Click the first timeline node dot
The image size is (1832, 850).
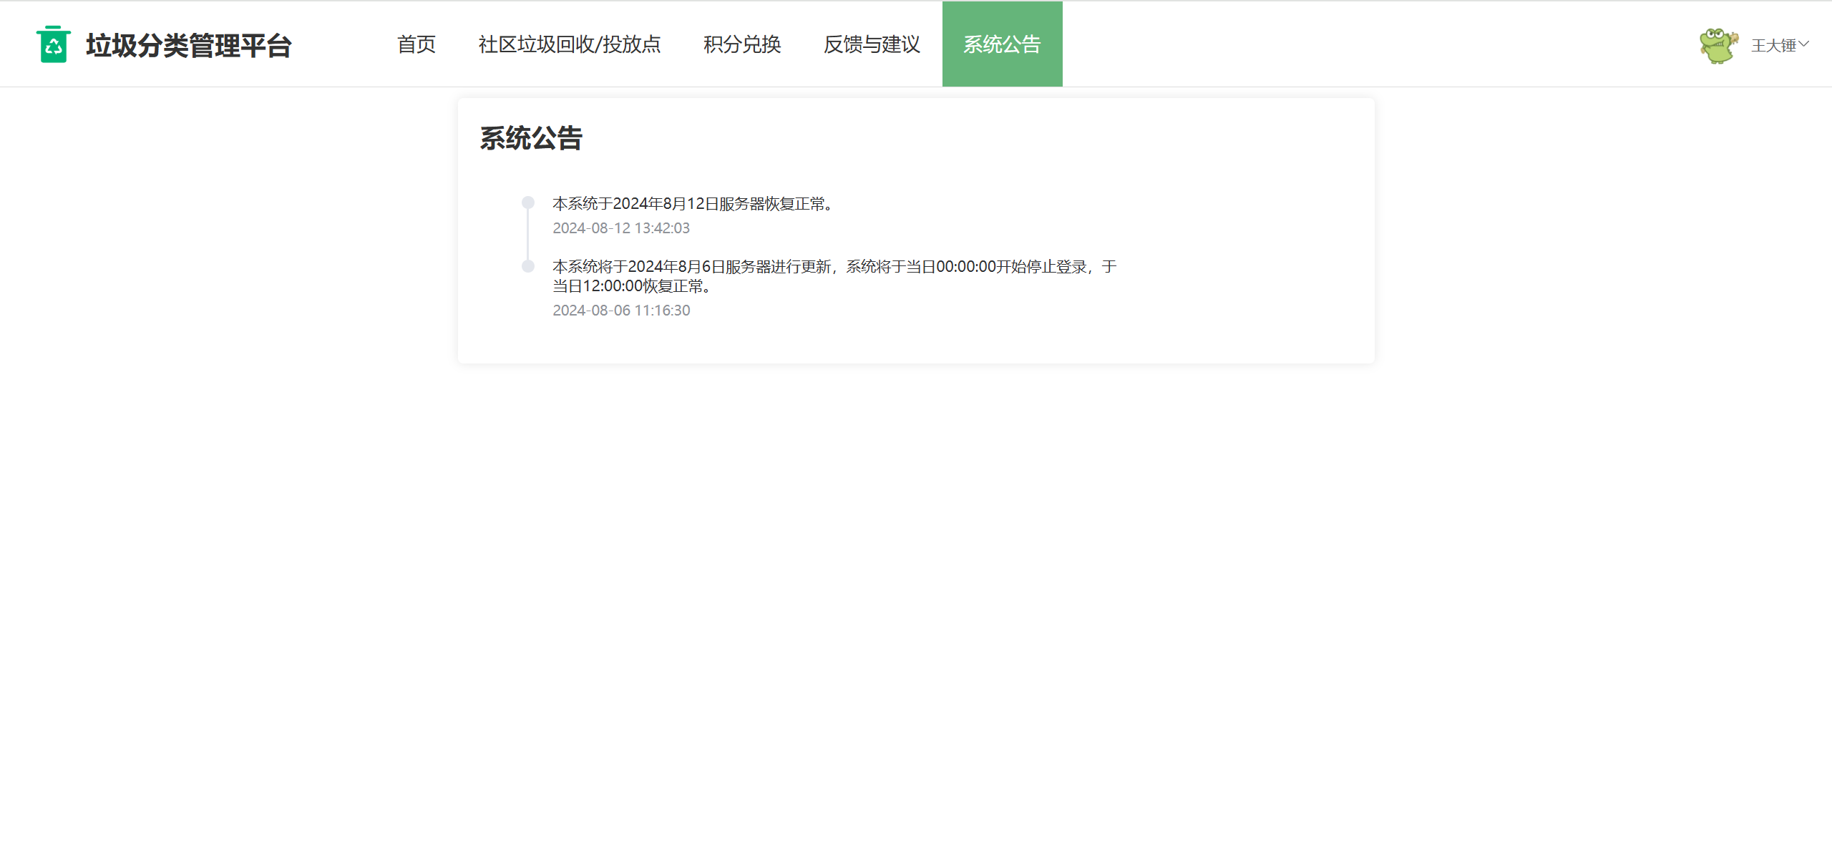pos(528,202)
